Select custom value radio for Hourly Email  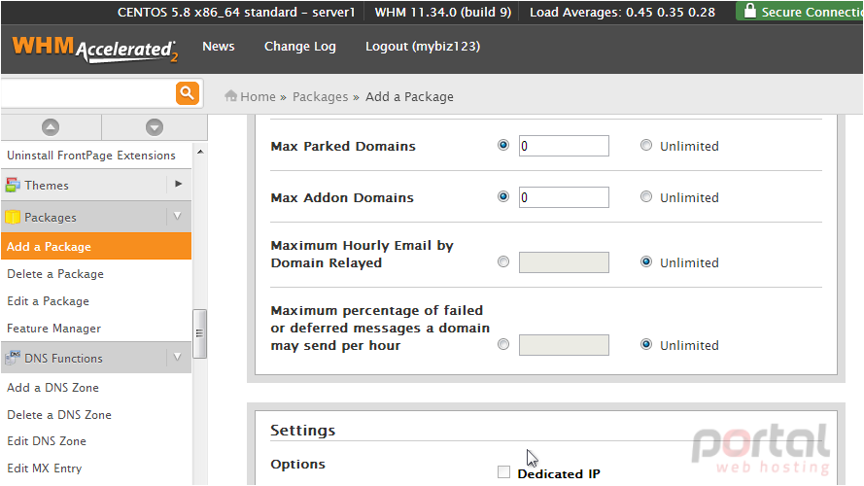pos(503,261)
